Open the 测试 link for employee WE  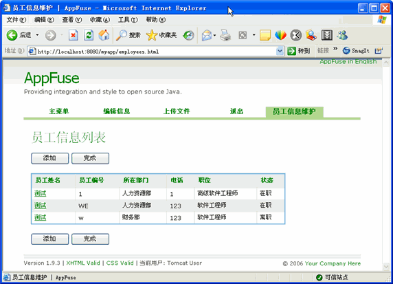[x=41, y=206]
